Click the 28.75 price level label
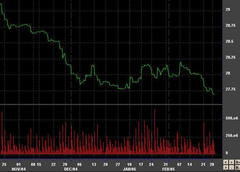Viewport: 240px width, 172px height. click(x=230, y=26)
